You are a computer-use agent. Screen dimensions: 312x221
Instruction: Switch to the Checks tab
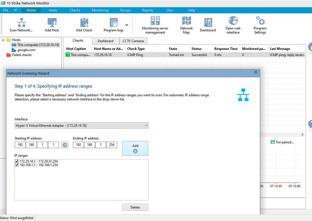click(78, 41)
